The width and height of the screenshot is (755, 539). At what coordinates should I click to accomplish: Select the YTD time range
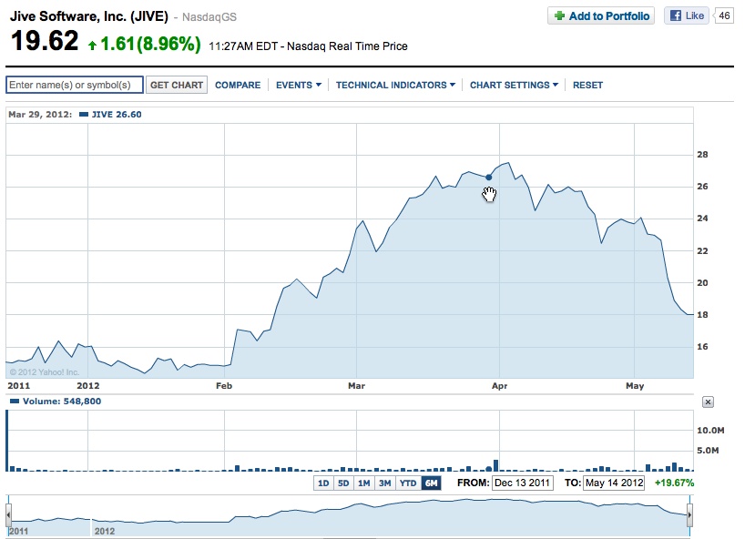(x=408, y=483)
